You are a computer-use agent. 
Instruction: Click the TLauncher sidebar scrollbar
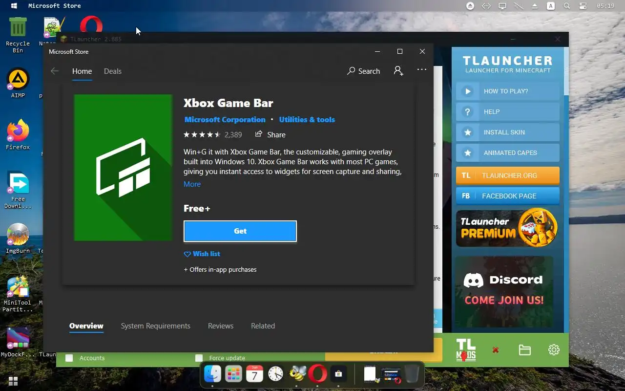[x=566, y=71]
